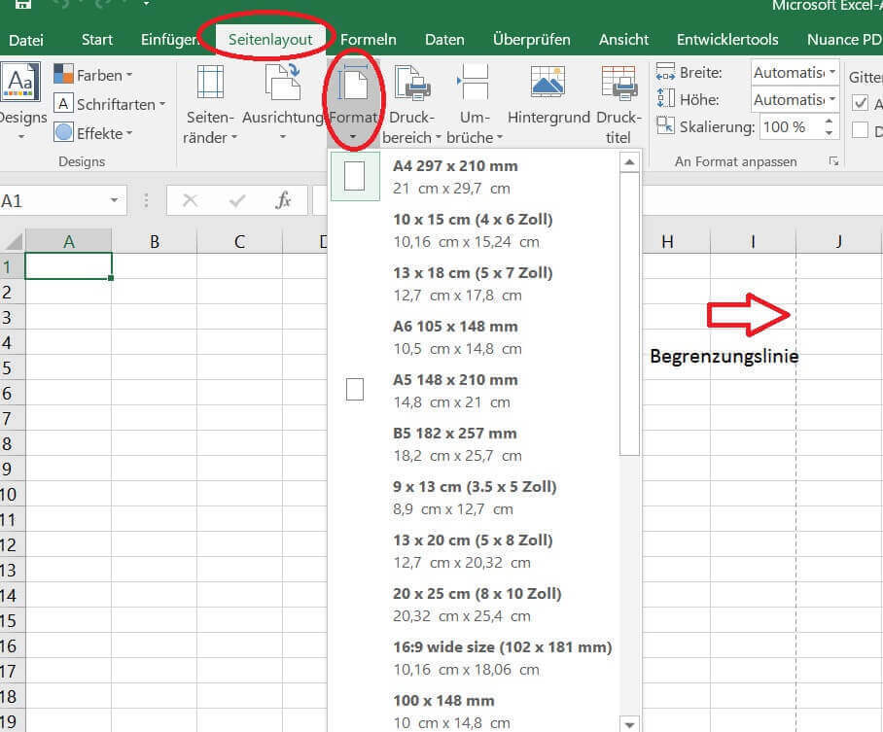Click the Name Box showing A1
The height and width of the screenshot is (732, 883).
click(x=53, y=200)
